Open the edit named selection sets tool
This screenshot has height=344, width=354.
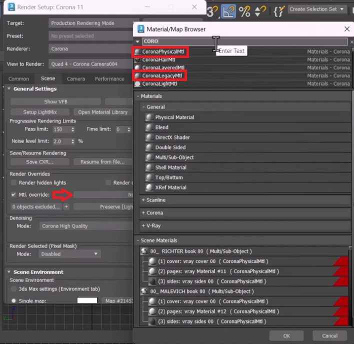(x=279, y=11)
